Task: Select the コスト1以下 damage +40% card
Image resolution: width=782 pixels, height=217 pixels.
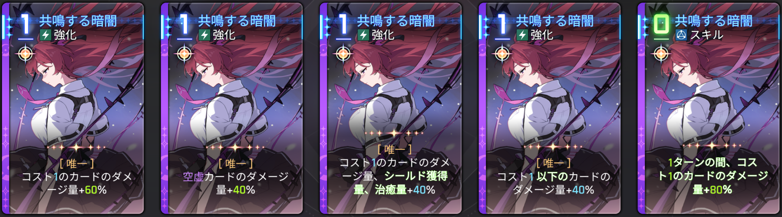Action: coord(550,108)
